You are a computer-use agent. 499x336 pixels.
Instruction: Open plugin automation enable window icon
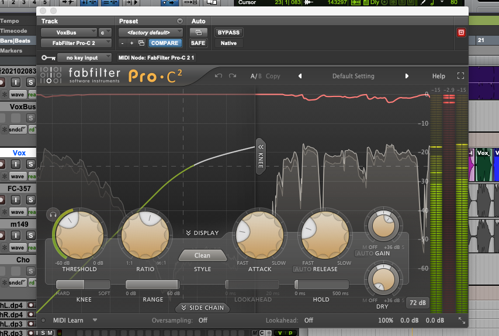[x=198, y=33]
